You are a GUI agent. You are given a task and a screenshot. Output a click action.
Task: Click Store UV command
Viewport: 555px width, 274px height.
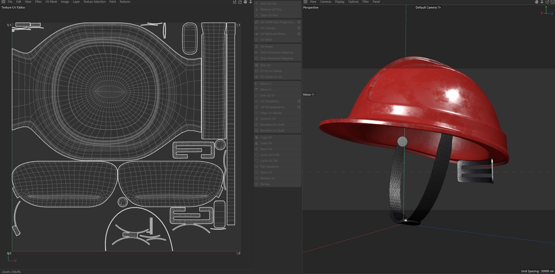[x=277, y=172]
